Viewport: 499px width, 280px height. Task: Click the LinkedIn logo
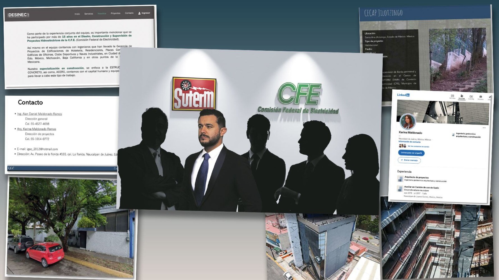403,95
